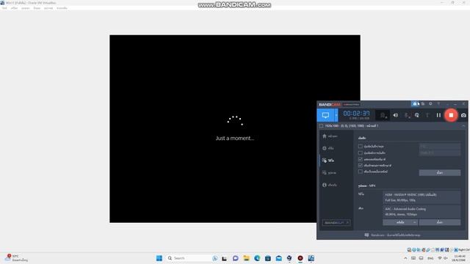470x264 pixels.
Task: Open the taskbar clock and date
Action: [x=459, y=258]
